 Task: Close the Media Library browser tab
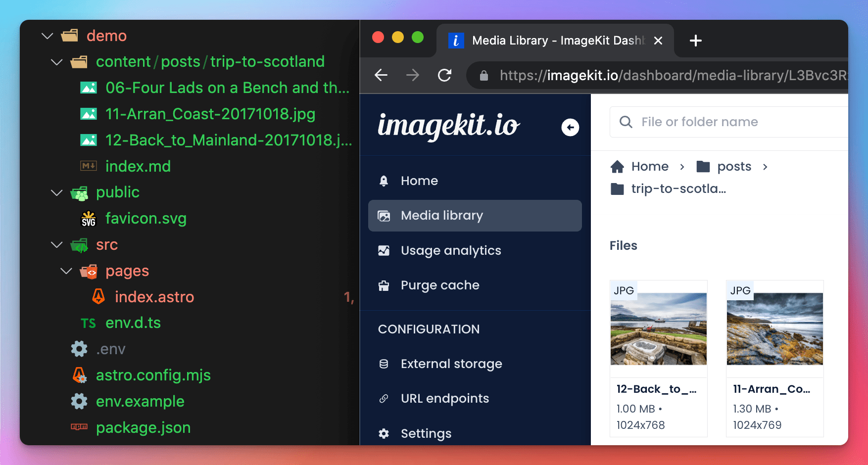(x=658, y=41)
